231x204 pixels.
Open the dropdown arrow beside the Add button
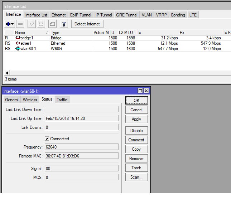[13, 24]
